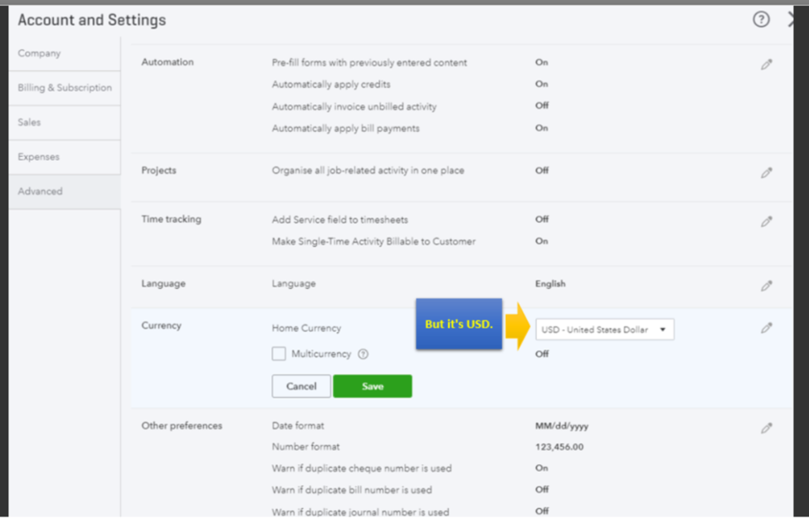Image resolution: width=809 pixels, height=529 pixels.
Task: Click the help question mark icon
Action: coord(761,20)
